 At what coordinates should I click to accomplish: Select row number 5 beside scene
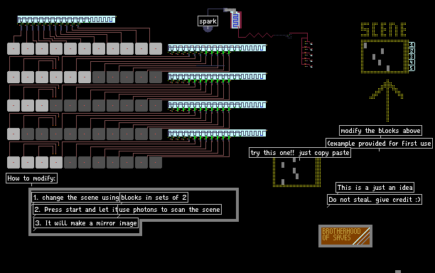pyautogui.click(x=412, y=68)
